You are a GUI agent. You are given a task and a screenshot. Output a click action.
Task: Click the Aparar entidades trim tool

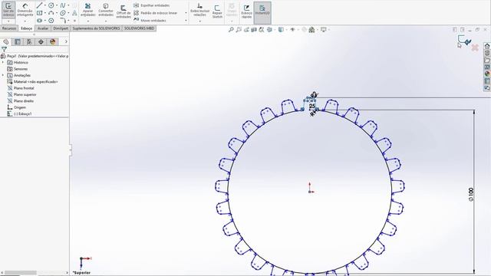pos(88,10)
